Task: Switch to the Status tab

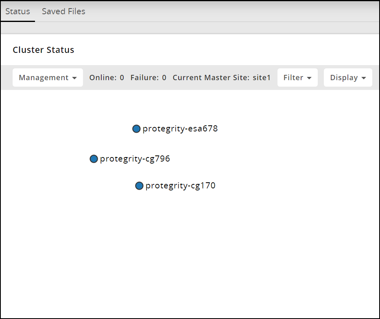Action: click(x=17, y=11)
